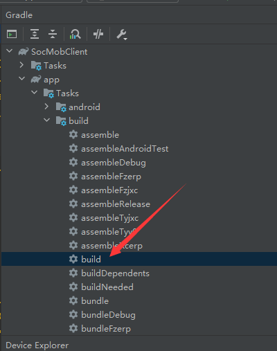Open the Device Explorer panel tab
Viewport: 277px width, 351px height.
(37, 345)
